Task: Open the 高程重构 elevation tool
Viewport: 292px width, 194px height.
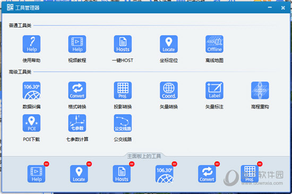Action: click(x=260, y=91)
